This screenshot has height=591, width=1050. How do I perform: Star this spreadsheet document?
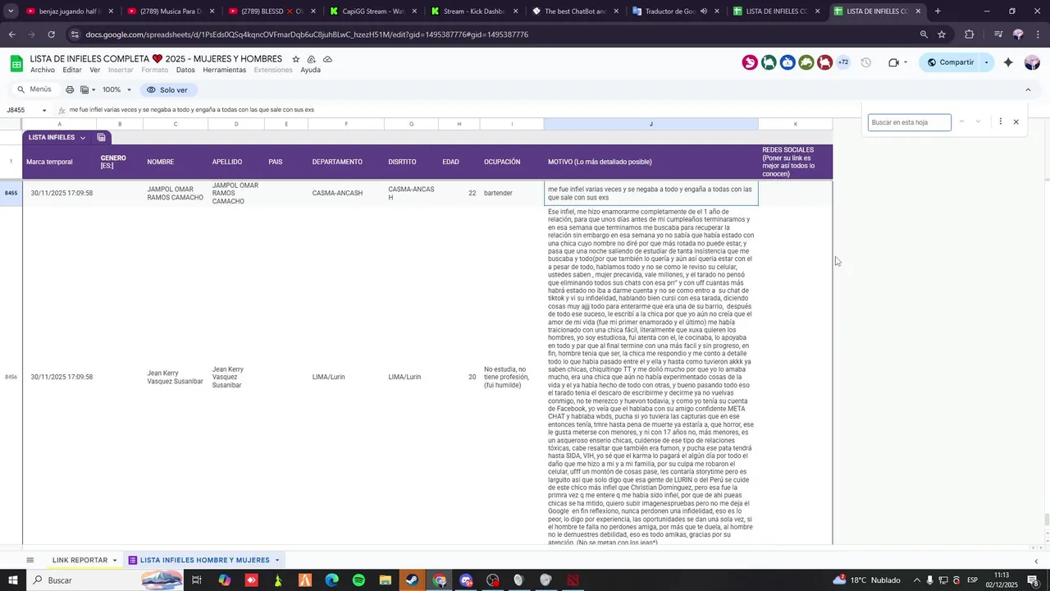(296, 59)
